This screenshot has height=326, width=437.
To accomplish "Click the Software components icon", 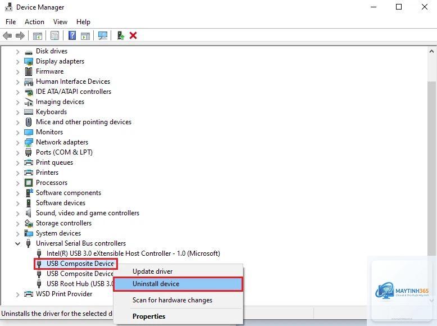I will [x=29, y=193].
